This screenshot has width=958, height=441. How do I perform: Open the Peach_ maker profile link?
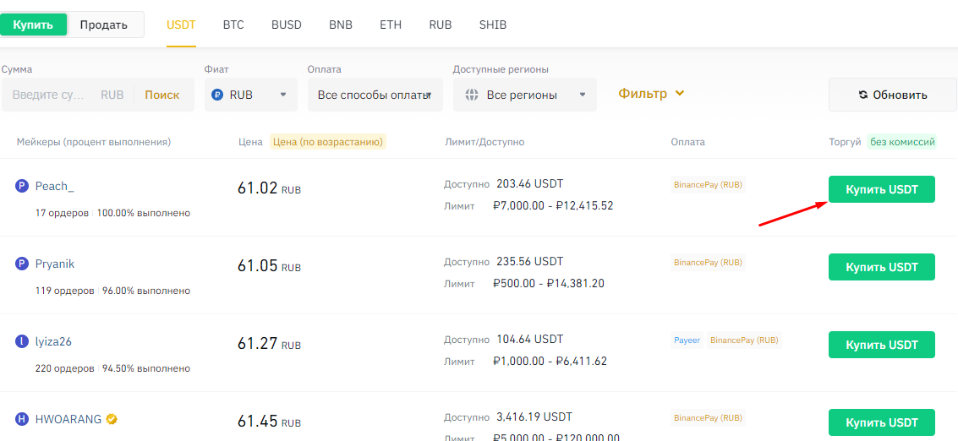54,187
